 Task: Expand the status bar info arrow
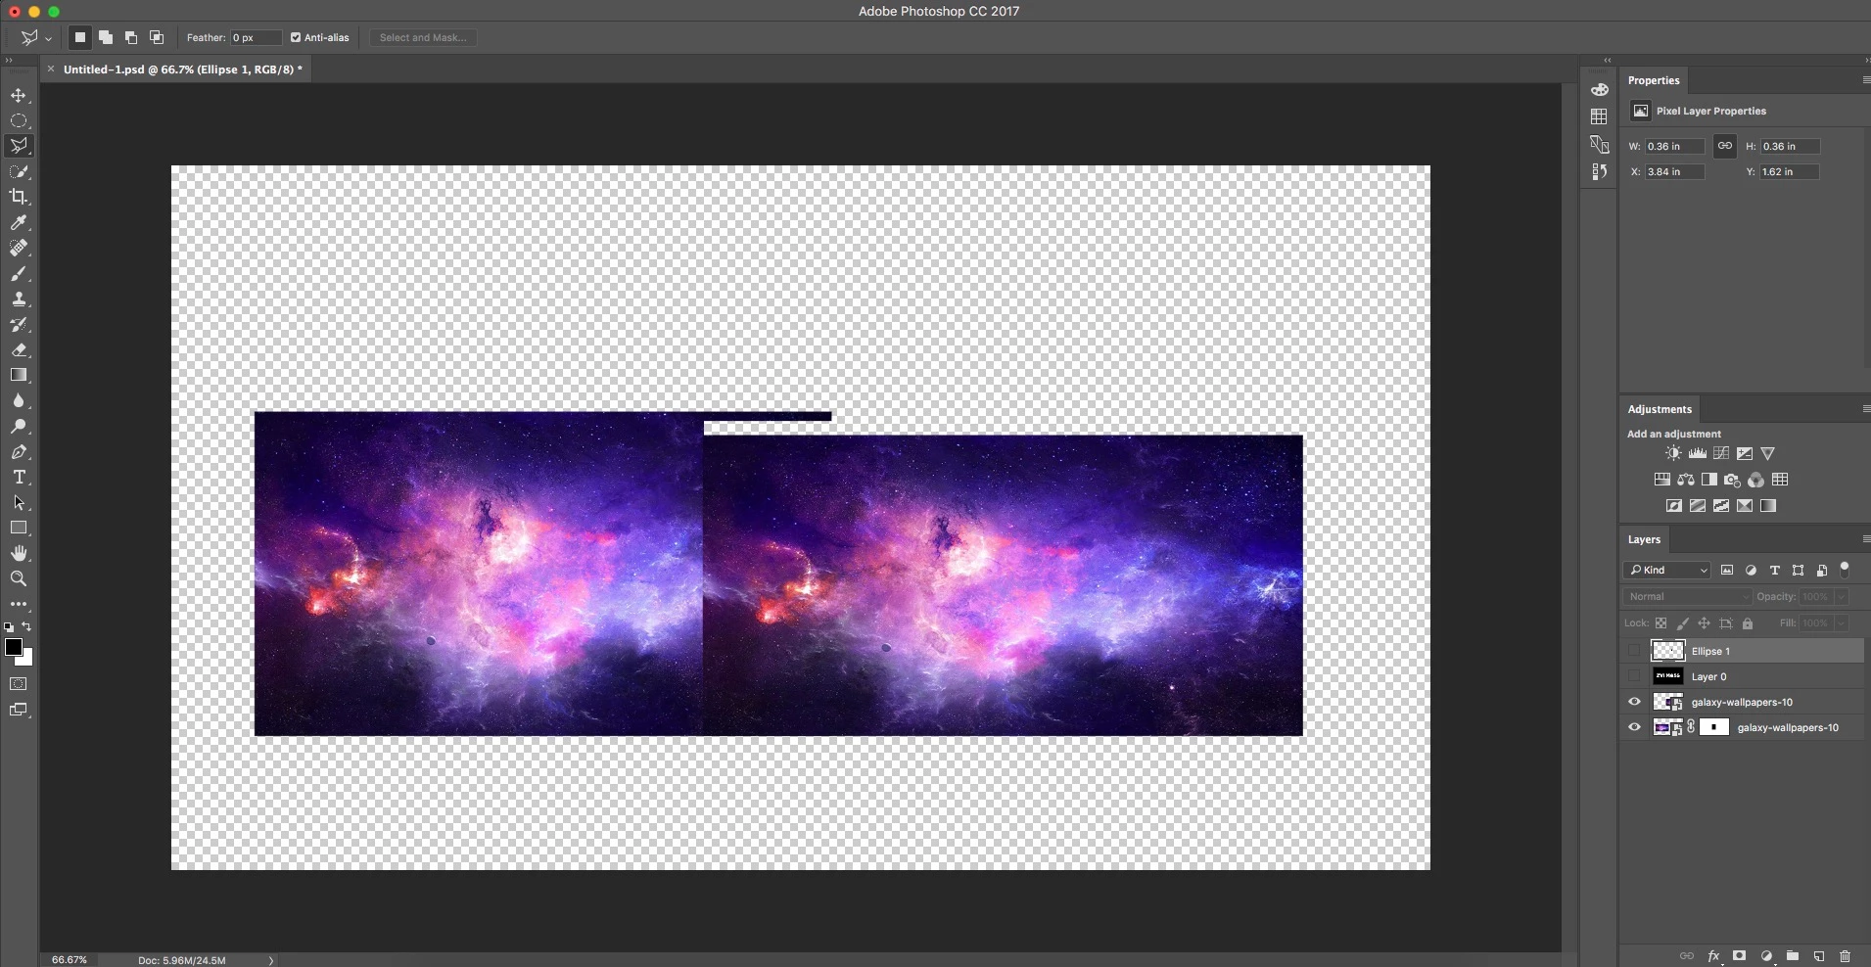click(271, 960)
